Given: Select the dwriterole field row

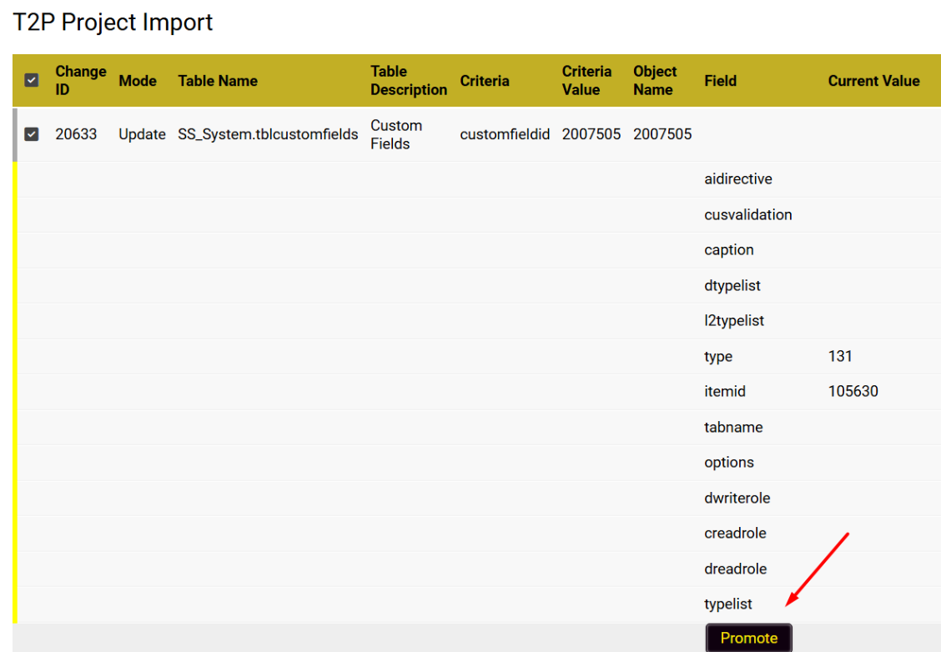Looking at the screenshot, I should tap(479, 497).
